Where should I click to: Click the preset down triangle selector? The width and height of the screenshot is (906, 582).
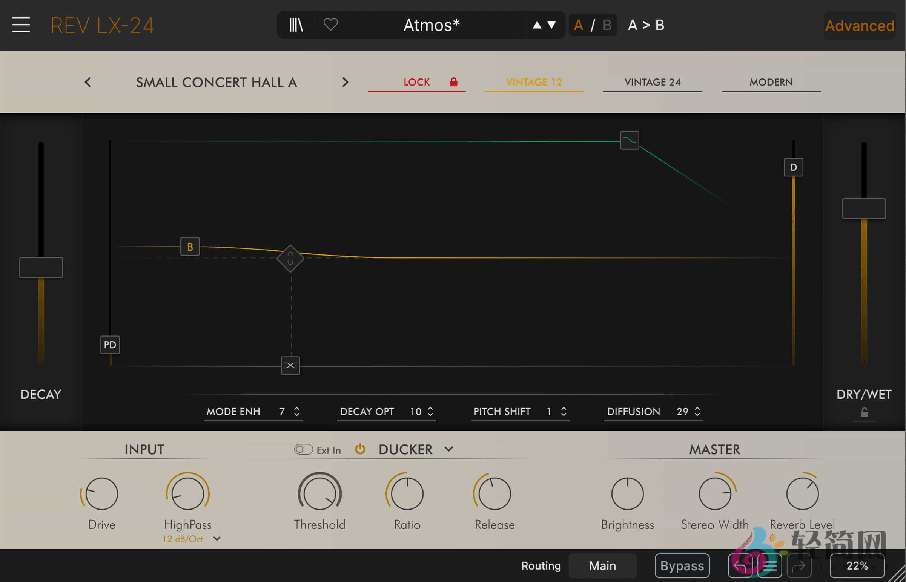click(551, 25)
